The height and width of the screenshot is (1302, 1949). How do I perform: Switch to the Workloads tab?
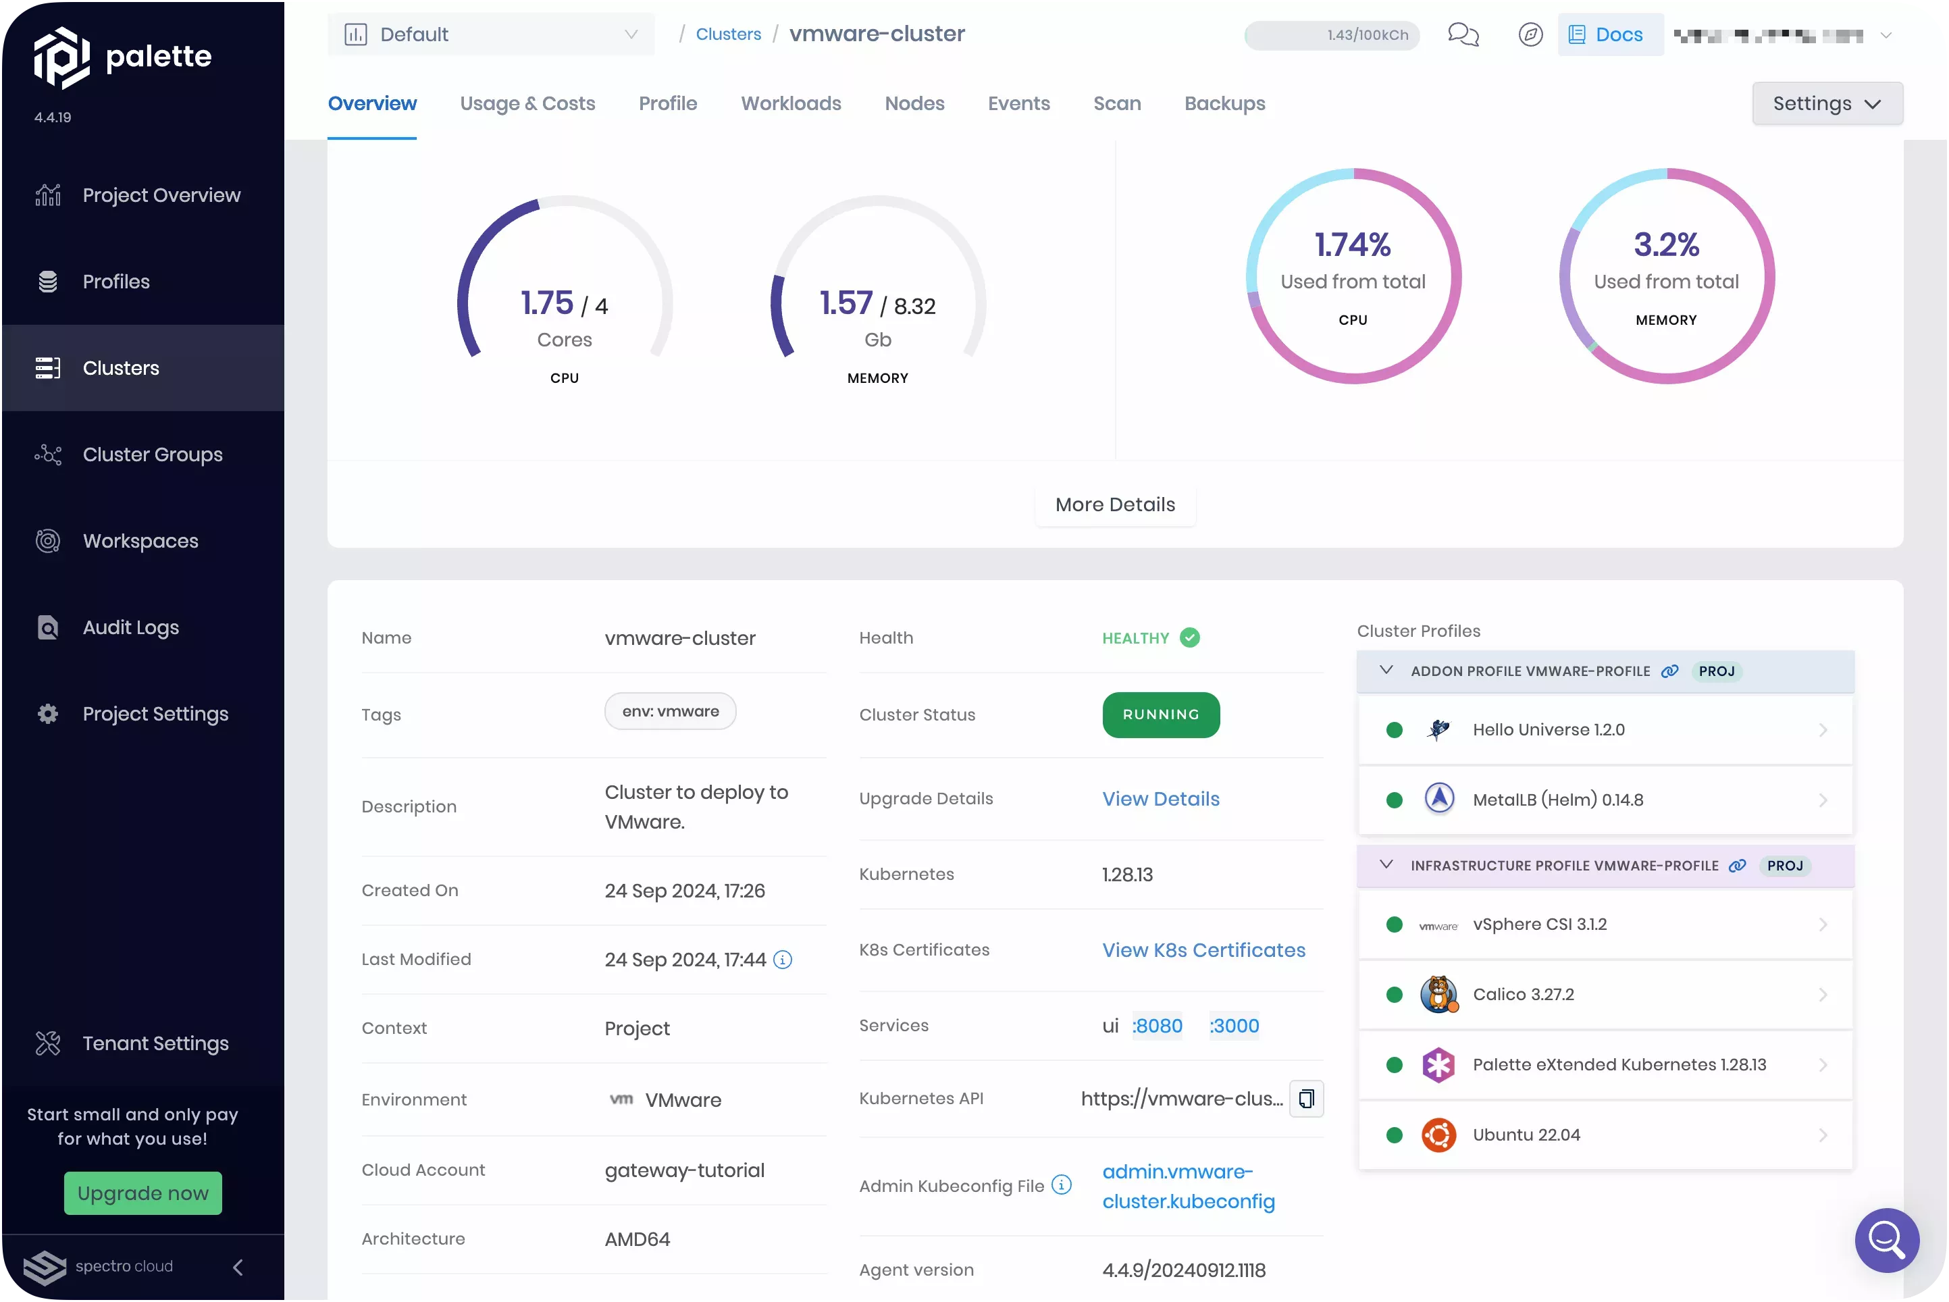click(x=791, y=103)
